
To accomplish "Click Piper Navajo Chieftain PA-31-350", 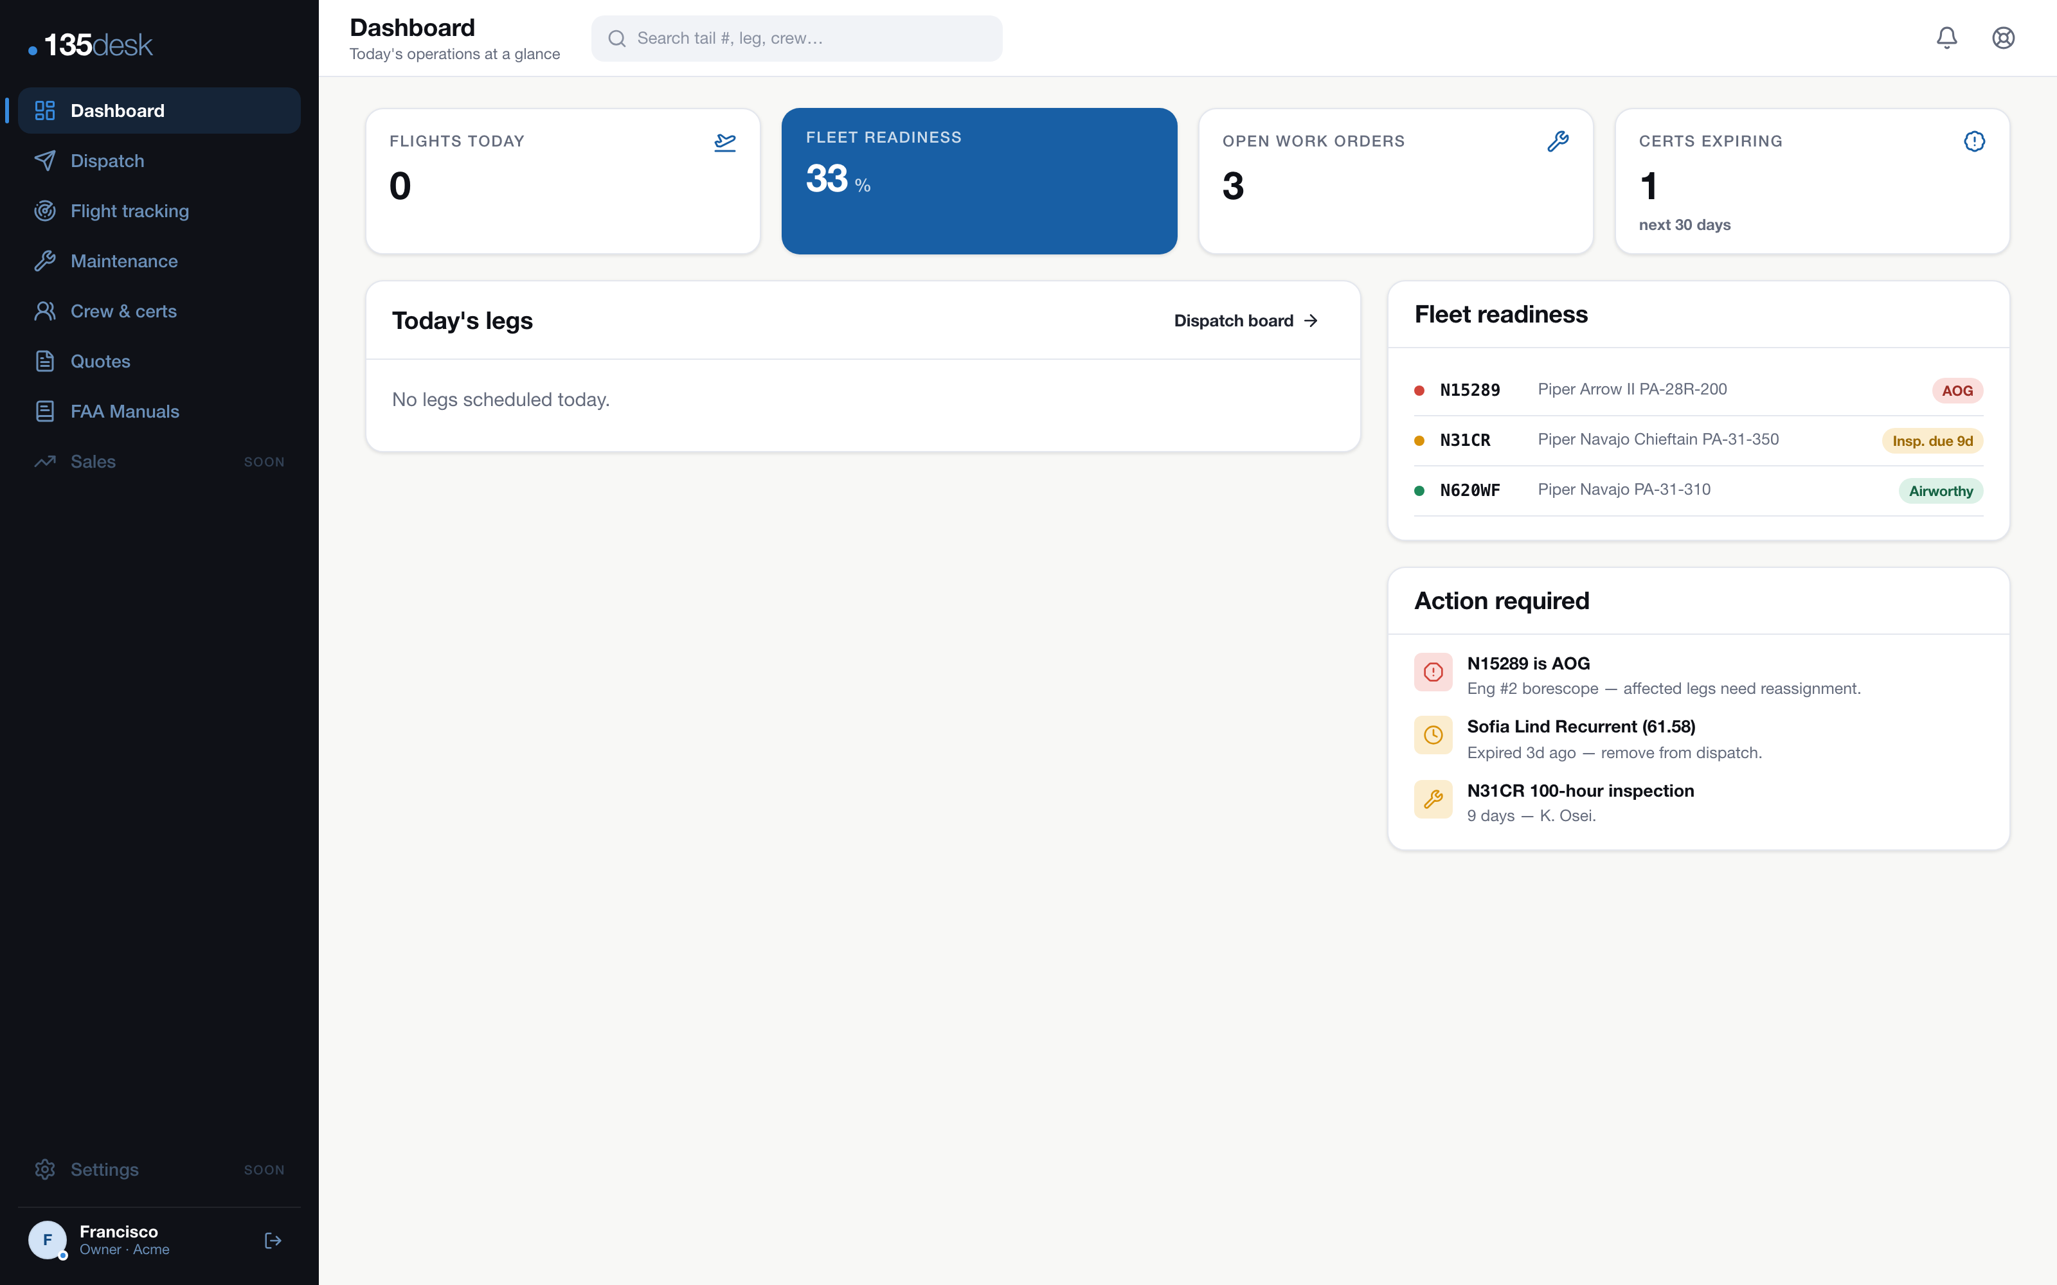I will point(1658,439).
